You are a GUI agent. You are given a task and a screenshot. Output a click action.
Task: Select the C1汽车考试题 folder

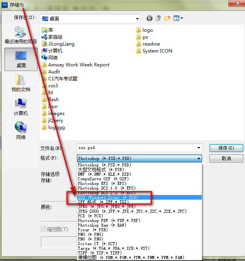[60, 78]
